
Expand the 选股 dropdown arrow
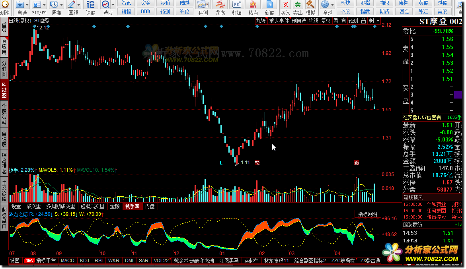(113, 5)
